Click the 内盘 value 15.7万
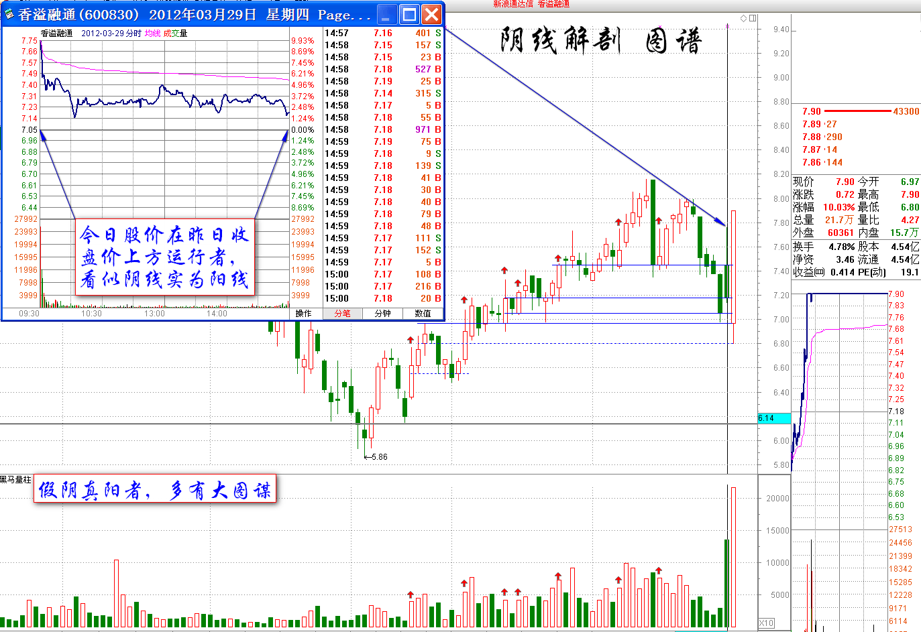921x632 pixels. point(904,233)
